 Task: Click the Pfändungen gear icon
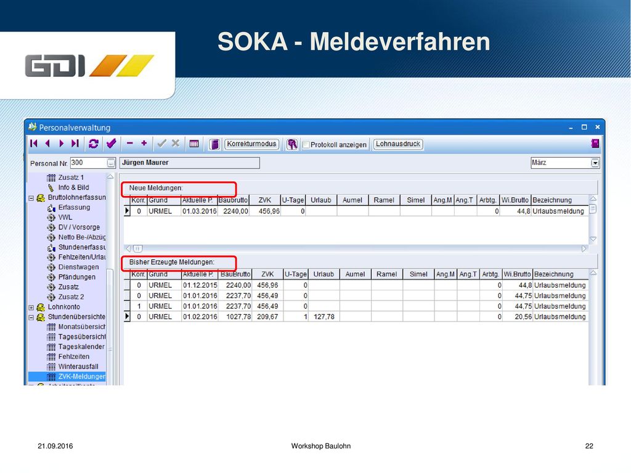51,277
